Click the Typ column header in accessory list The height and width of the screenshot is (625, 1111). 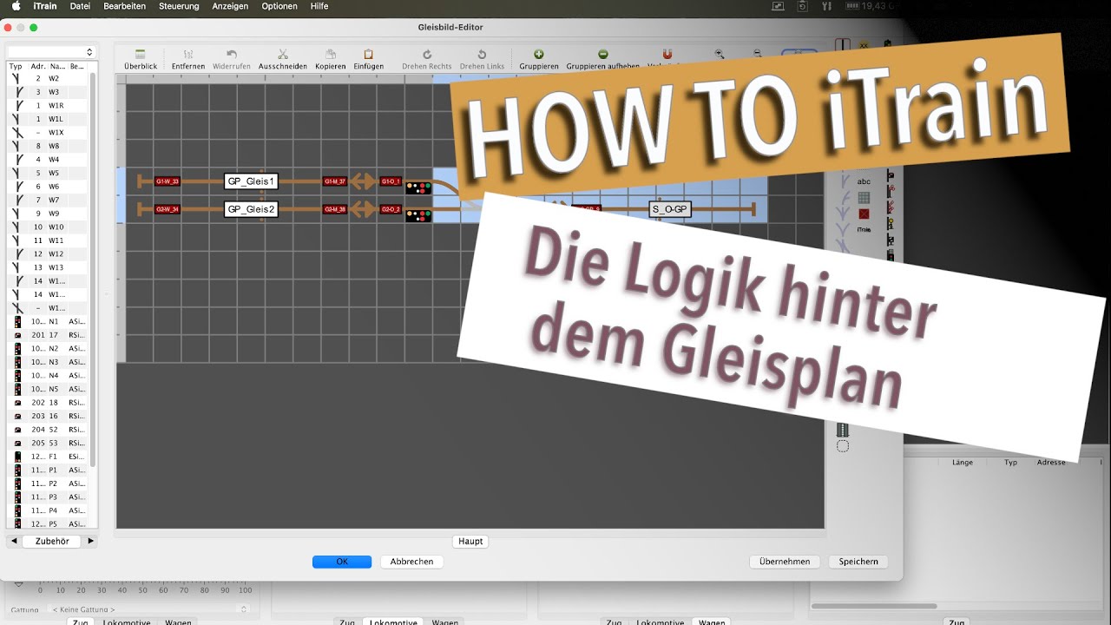click(x=16, y=66)
